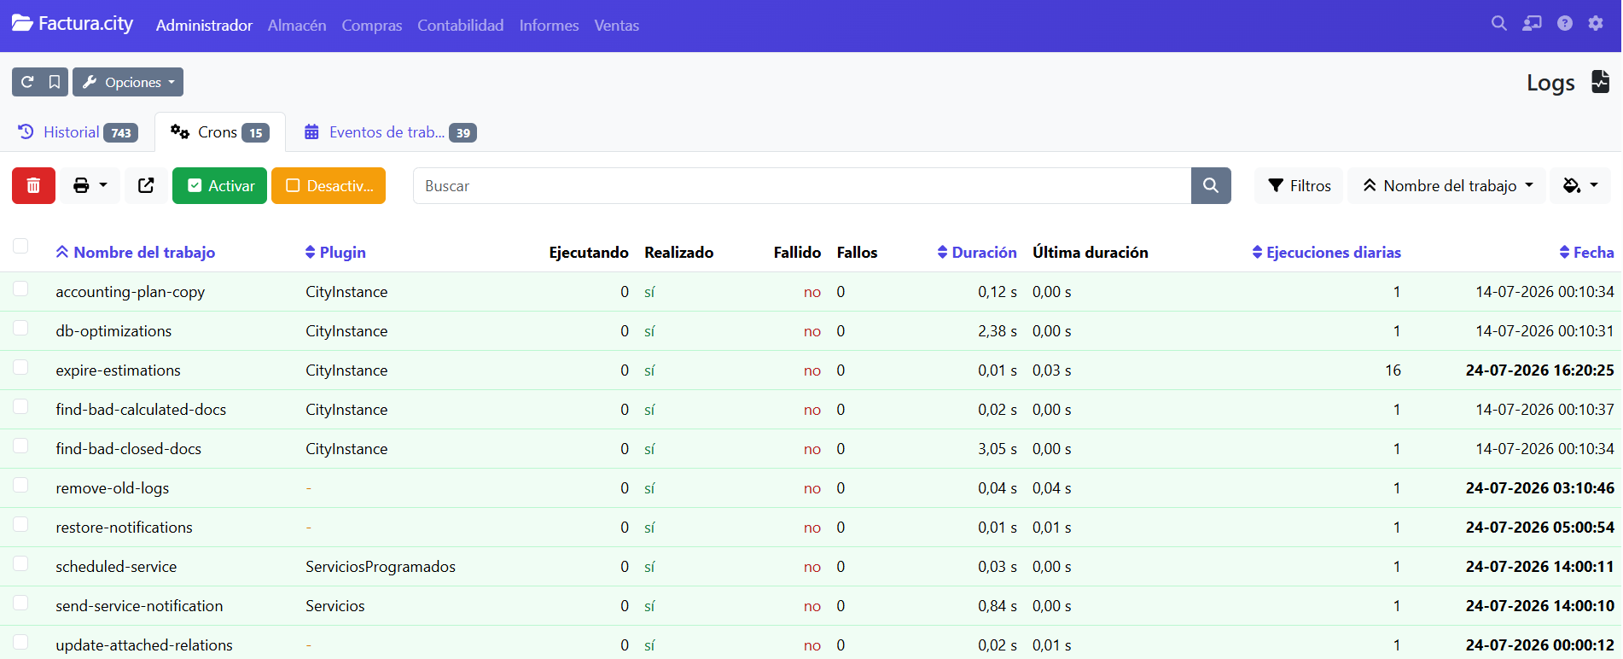Toggle the select-all checkbox in header
This screenshot has width=1623, height=659.
20,247
